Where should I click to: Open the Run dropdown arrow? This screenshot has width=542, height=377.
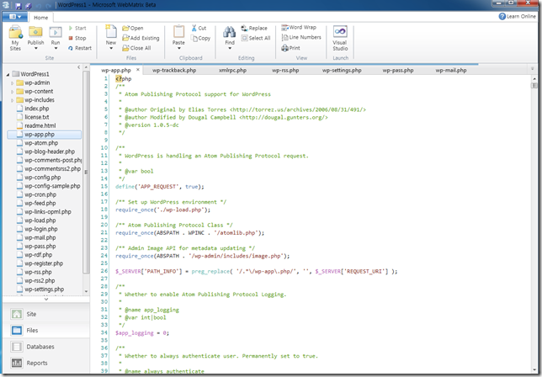(x=56, y=48)
